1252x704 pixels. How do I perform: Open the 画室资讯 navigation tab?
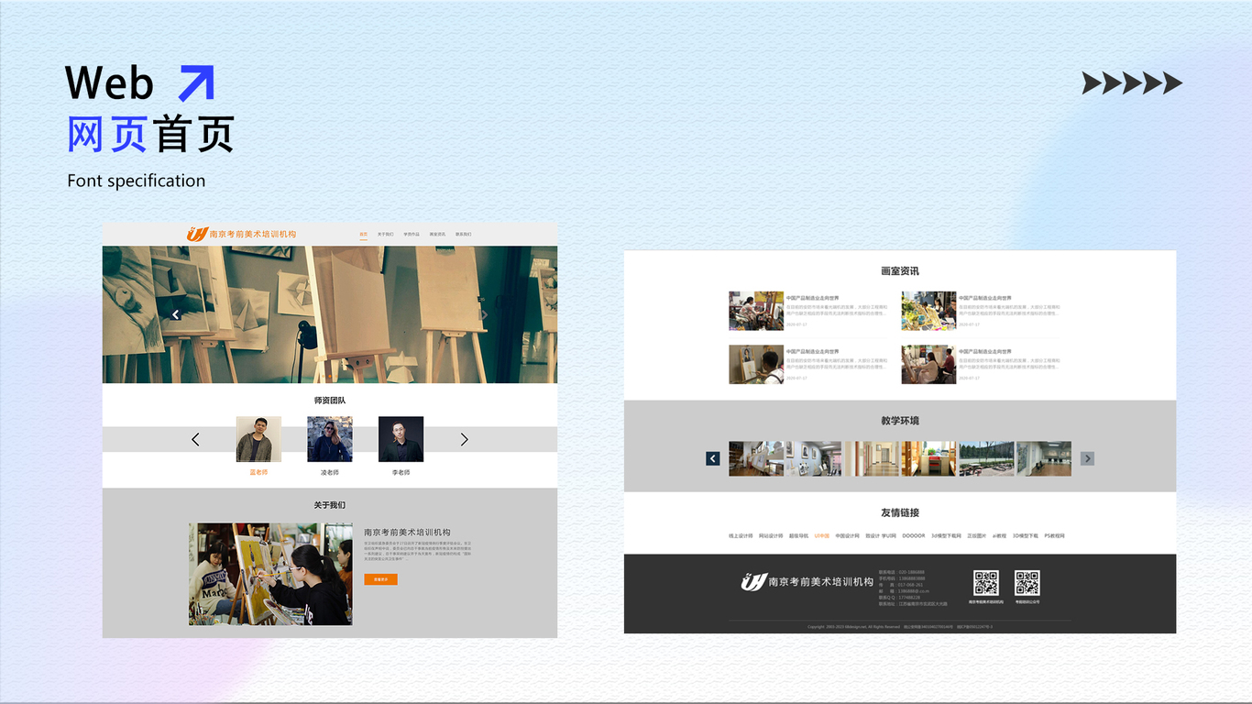click(437, 234)
